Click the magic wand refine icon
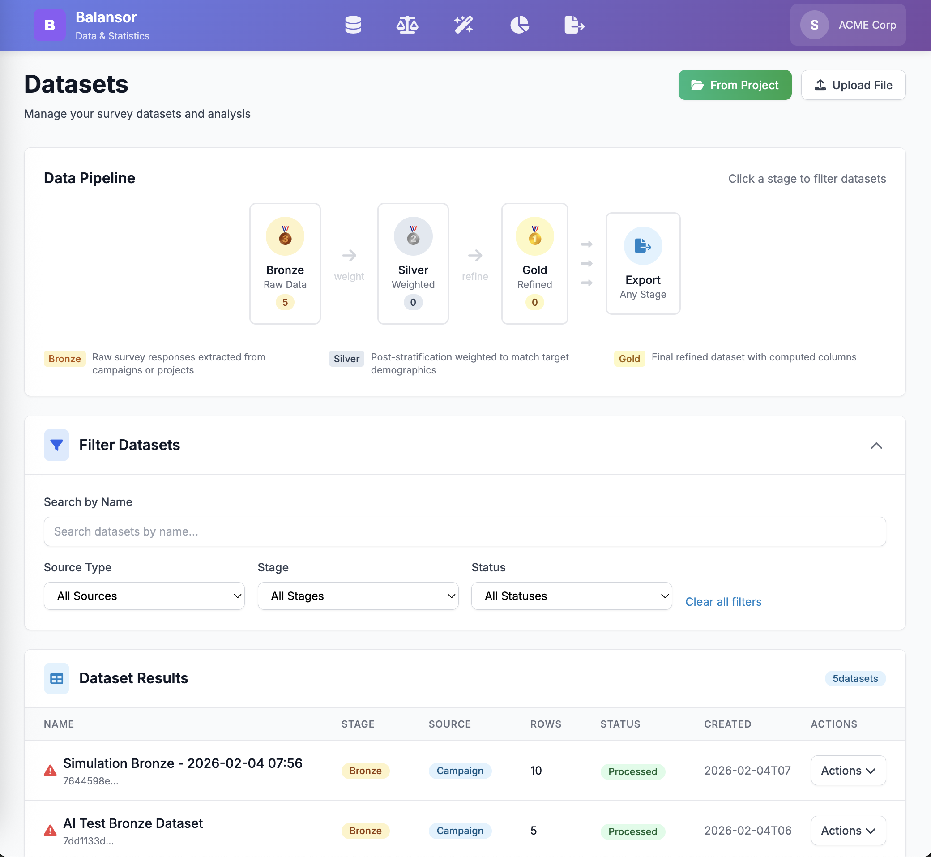931x857 pixels. [x=463, y=25]
